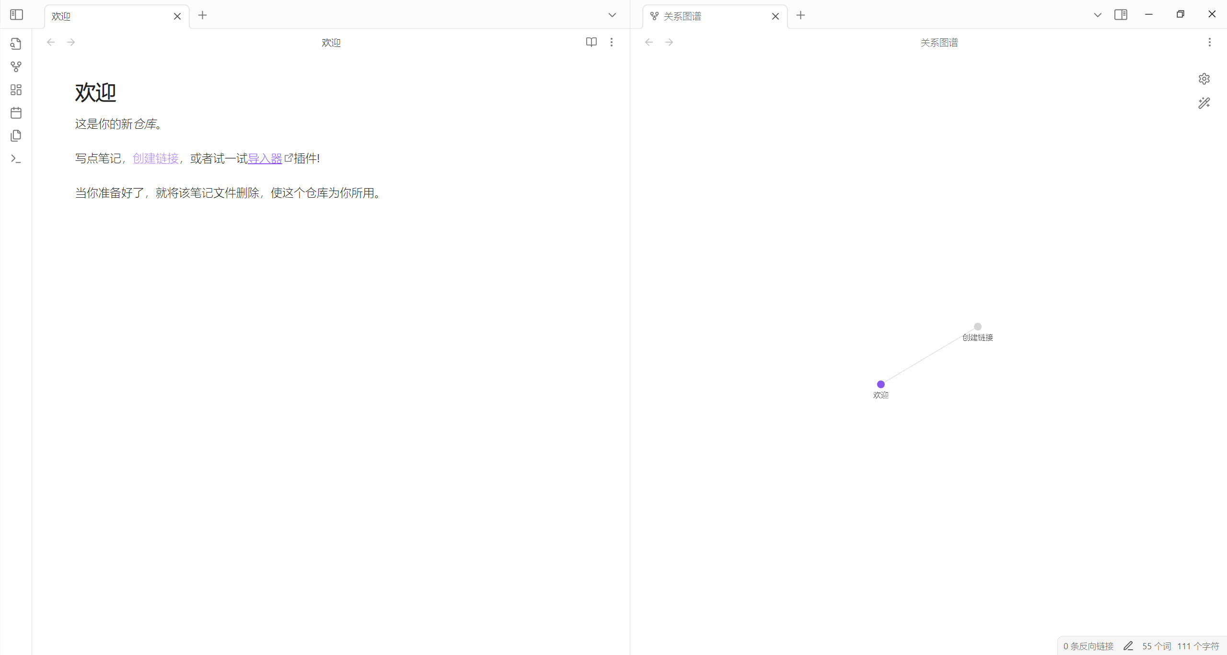Screen dimensions: 1227x655
Task: Expand the right pane tab list dropdown
Action: click(1098, 15)
